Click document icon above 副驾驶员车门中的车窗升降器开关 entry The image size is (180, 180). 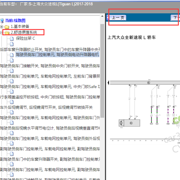click(x=12, y=154)
